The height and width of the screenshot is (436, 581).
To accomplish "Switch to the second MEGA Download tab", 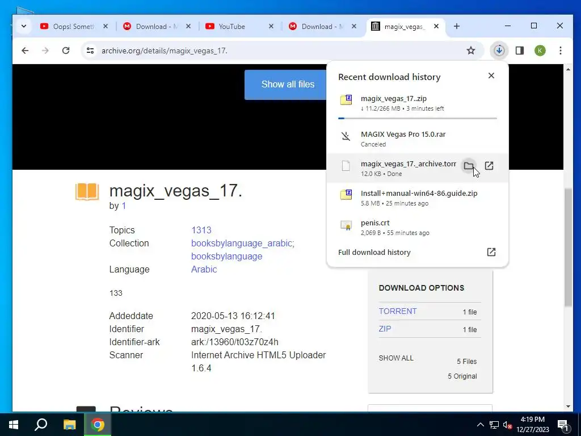I will [322, 26].
